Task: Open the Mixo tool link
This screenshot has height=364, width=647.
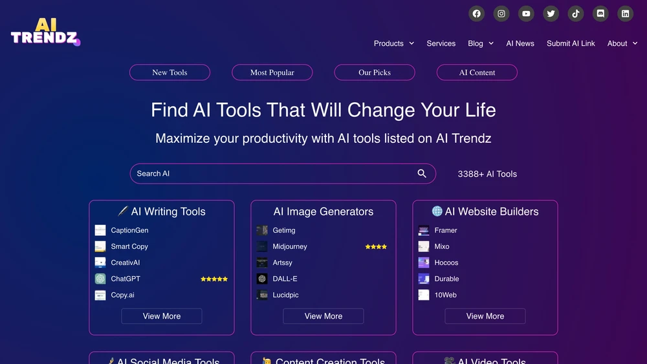Action: point(441,246)
